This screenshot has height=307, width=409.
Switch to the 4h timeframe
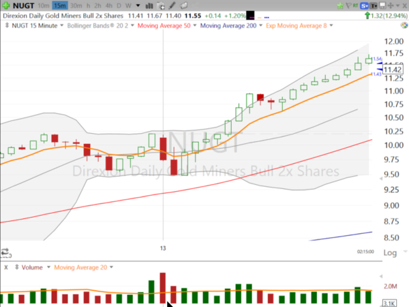coord(109,5)
